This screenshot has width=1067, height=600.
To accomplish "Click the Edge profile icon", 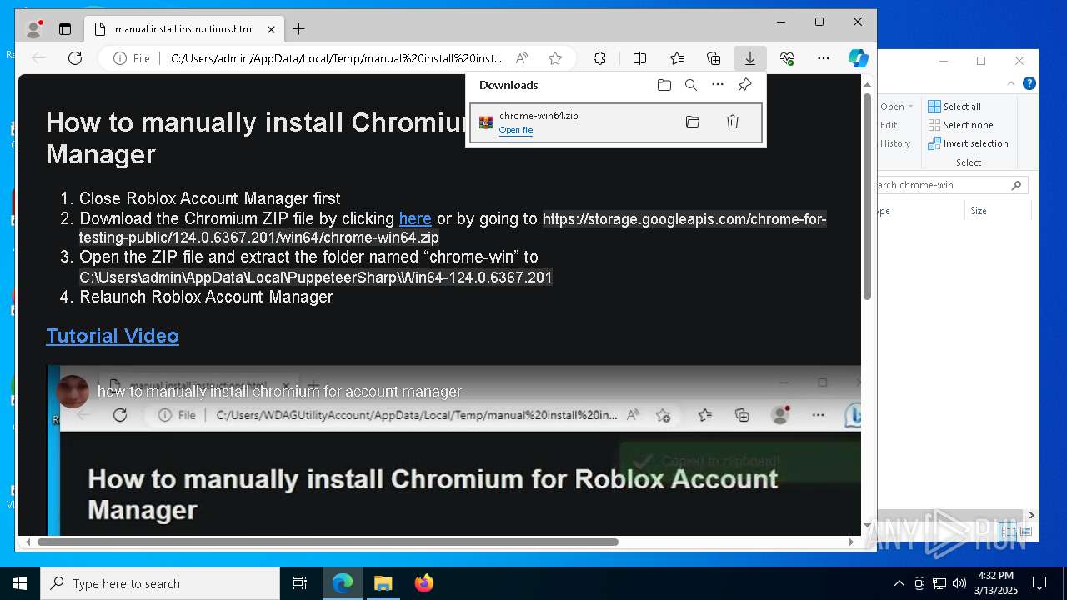I will pos(34,29).
